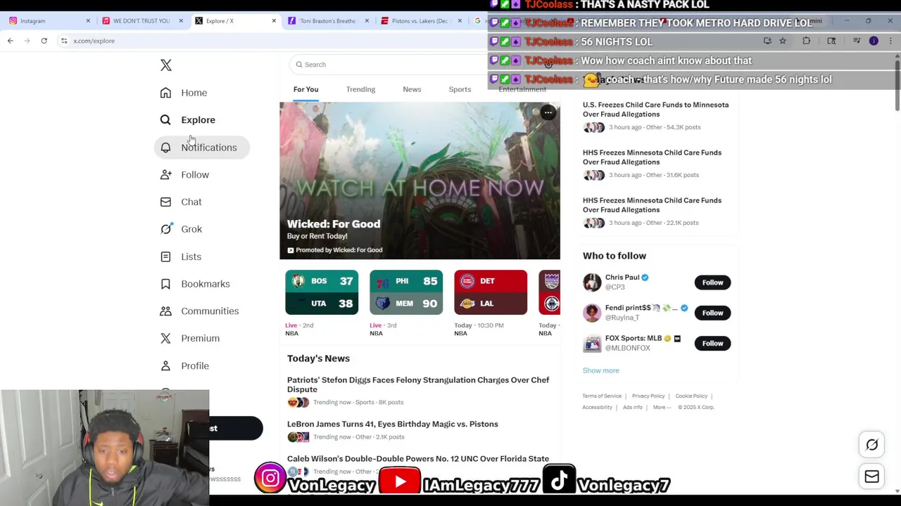Open Chat with the envelope icon
The image size is (901, 506).
[165, 202]
